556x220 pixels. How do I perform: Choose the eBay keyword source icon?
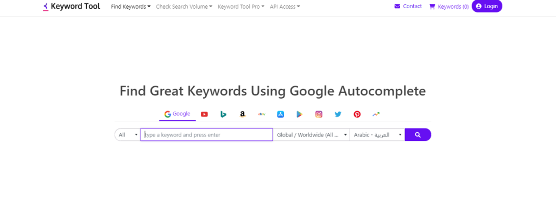click(262, 114)
